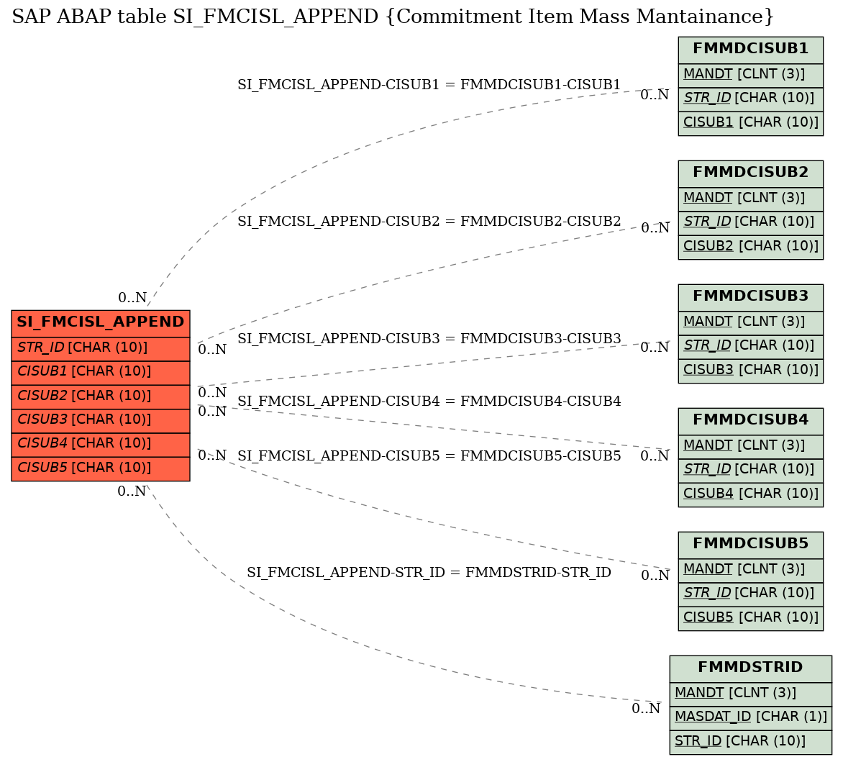Click the 0..N cardinality beside FMMDSTRID
The width and height of the screenshot is (843, 762).
tap(646, 708)
